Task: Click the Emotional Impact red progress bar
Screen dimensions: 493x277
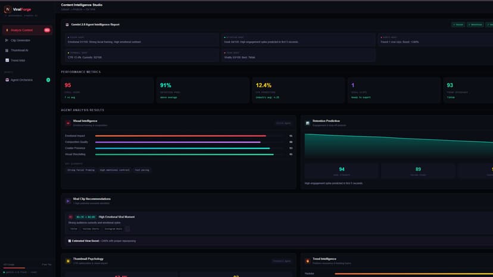Action: pyautogui.click(x=180, y=136)
